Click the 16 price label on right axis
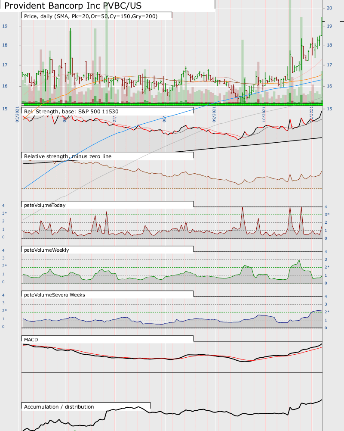Image resolution: width=344 pixels, height=431 pixels. point(329,86)
